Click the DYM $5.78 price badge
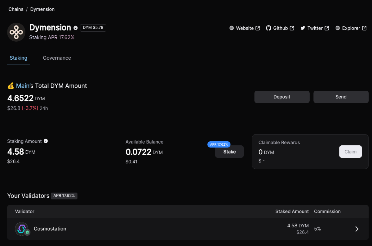 [93, 28]
